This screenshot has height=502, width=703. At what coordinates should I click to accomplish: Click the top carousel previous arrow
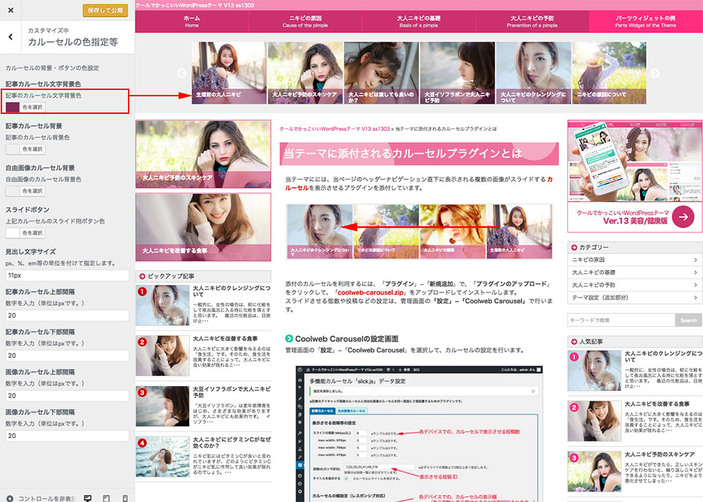[x=181, y=73]
